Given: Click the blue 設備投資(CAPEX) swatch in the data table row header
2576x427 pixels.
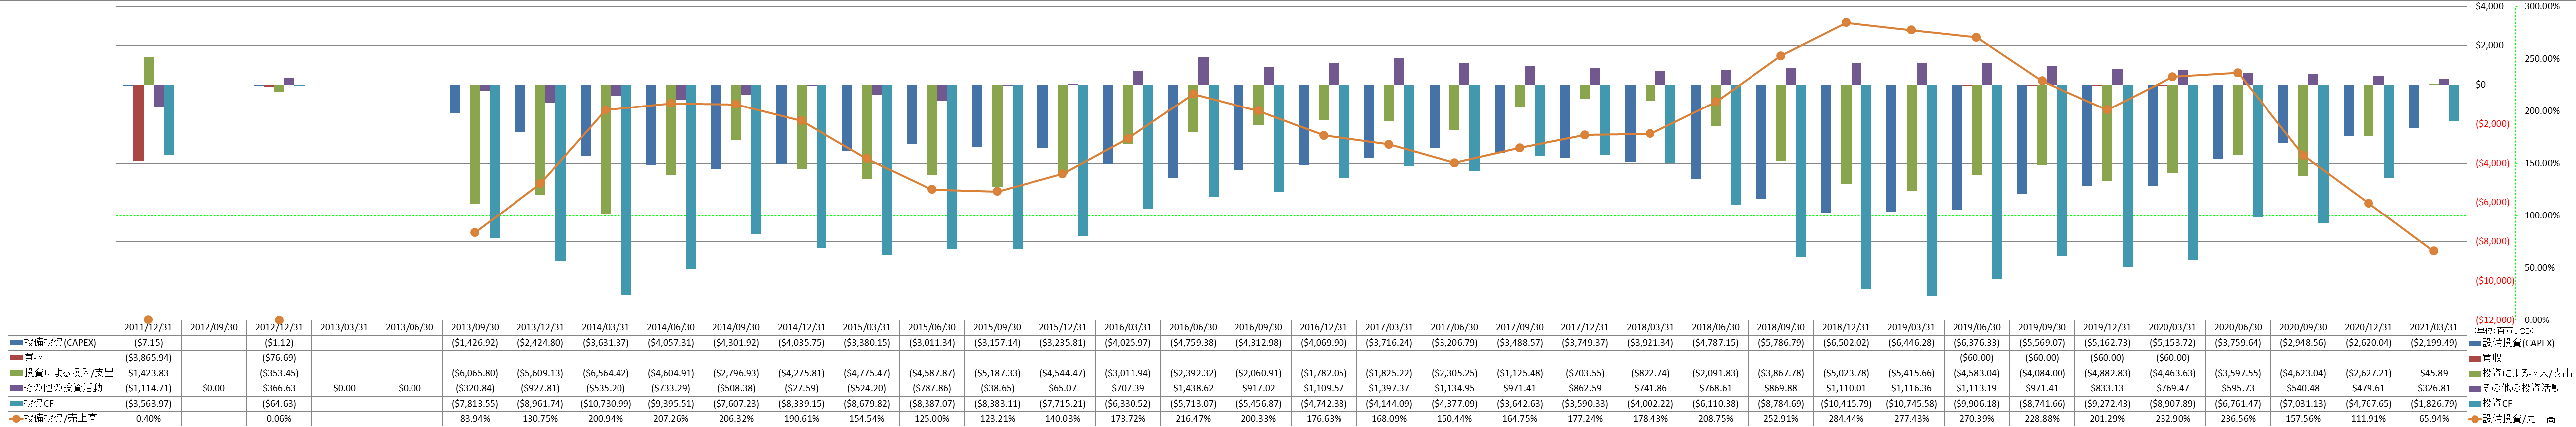Looking at the screenshot, I should pos(16,342).
